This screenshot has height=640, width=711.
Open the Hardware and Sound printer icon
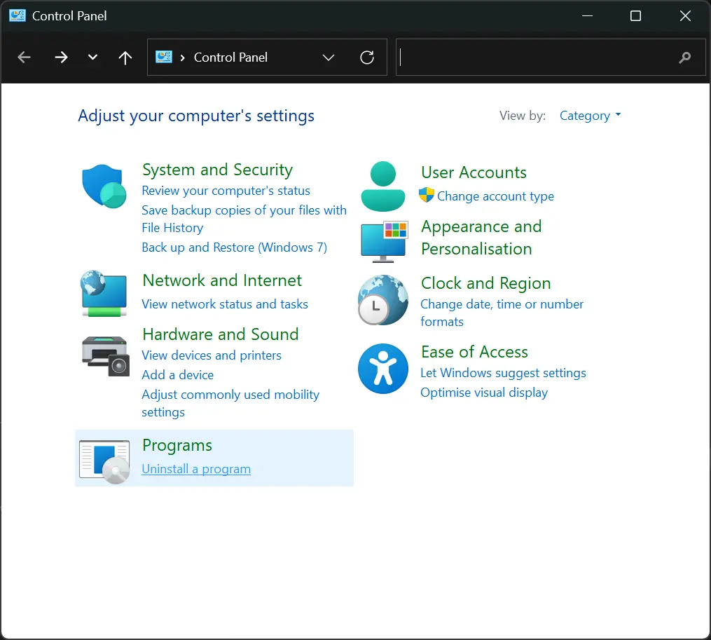pos(106,356)
